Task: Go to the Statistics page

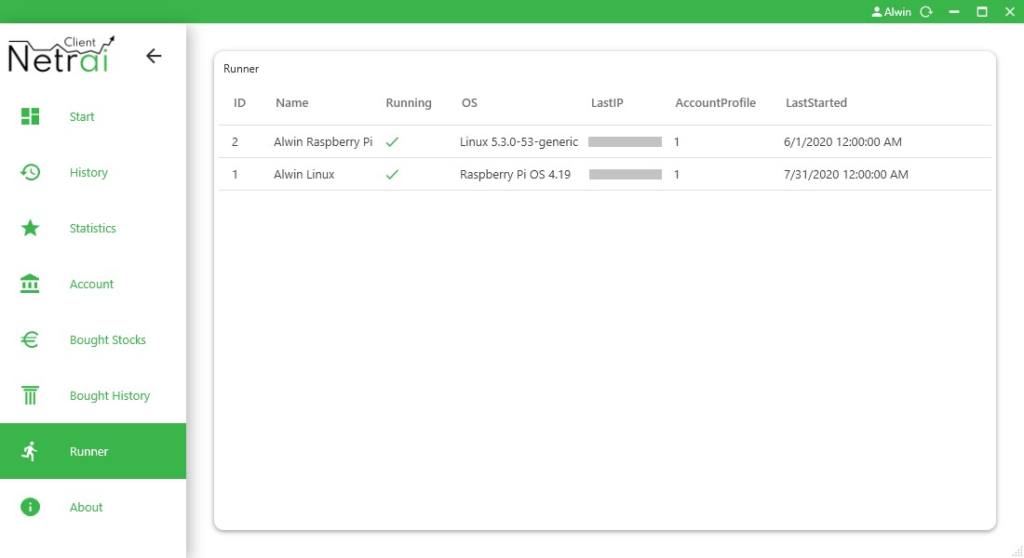Action: tap(93, 229)
